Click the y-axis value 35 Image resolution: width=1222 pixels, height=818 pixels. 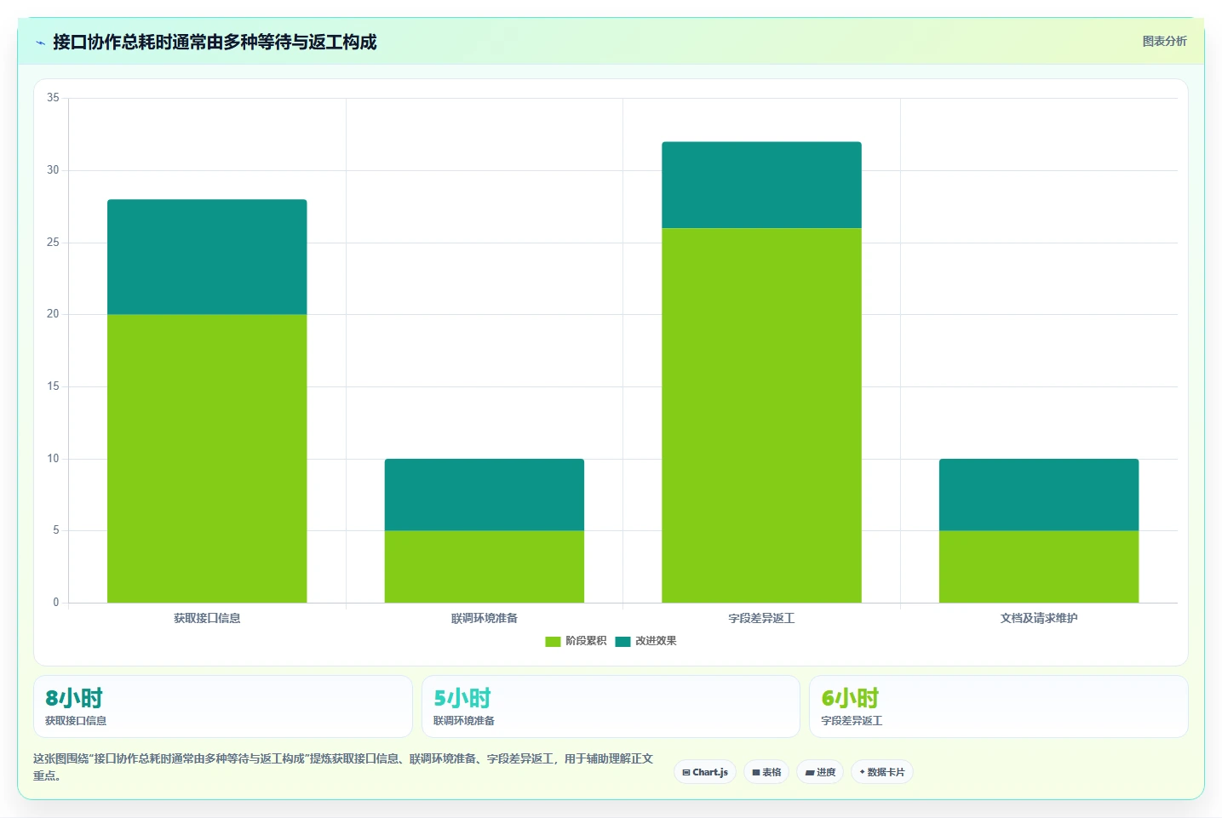pos(53,98)
